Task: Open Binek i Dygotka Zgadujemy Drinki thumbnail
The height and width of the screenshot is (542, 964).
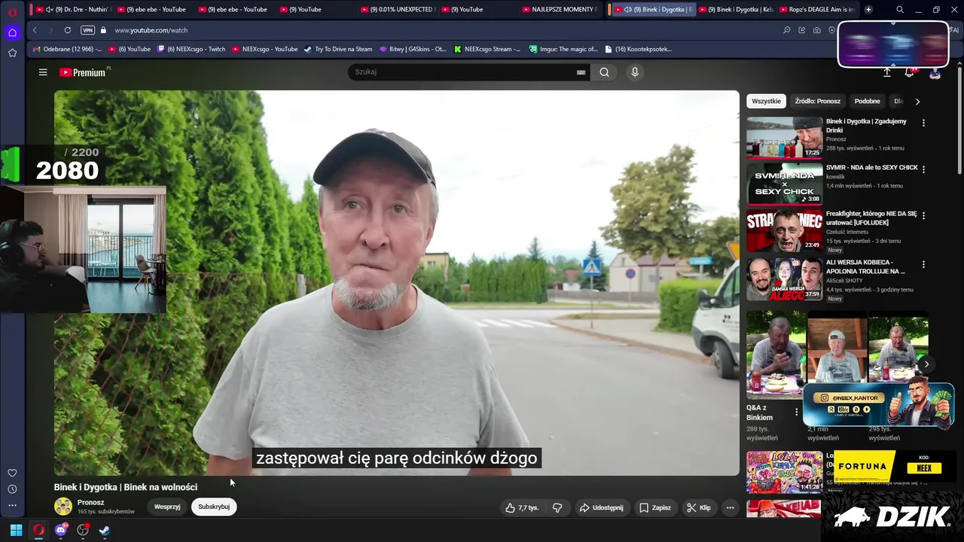Action: [785, 137]
